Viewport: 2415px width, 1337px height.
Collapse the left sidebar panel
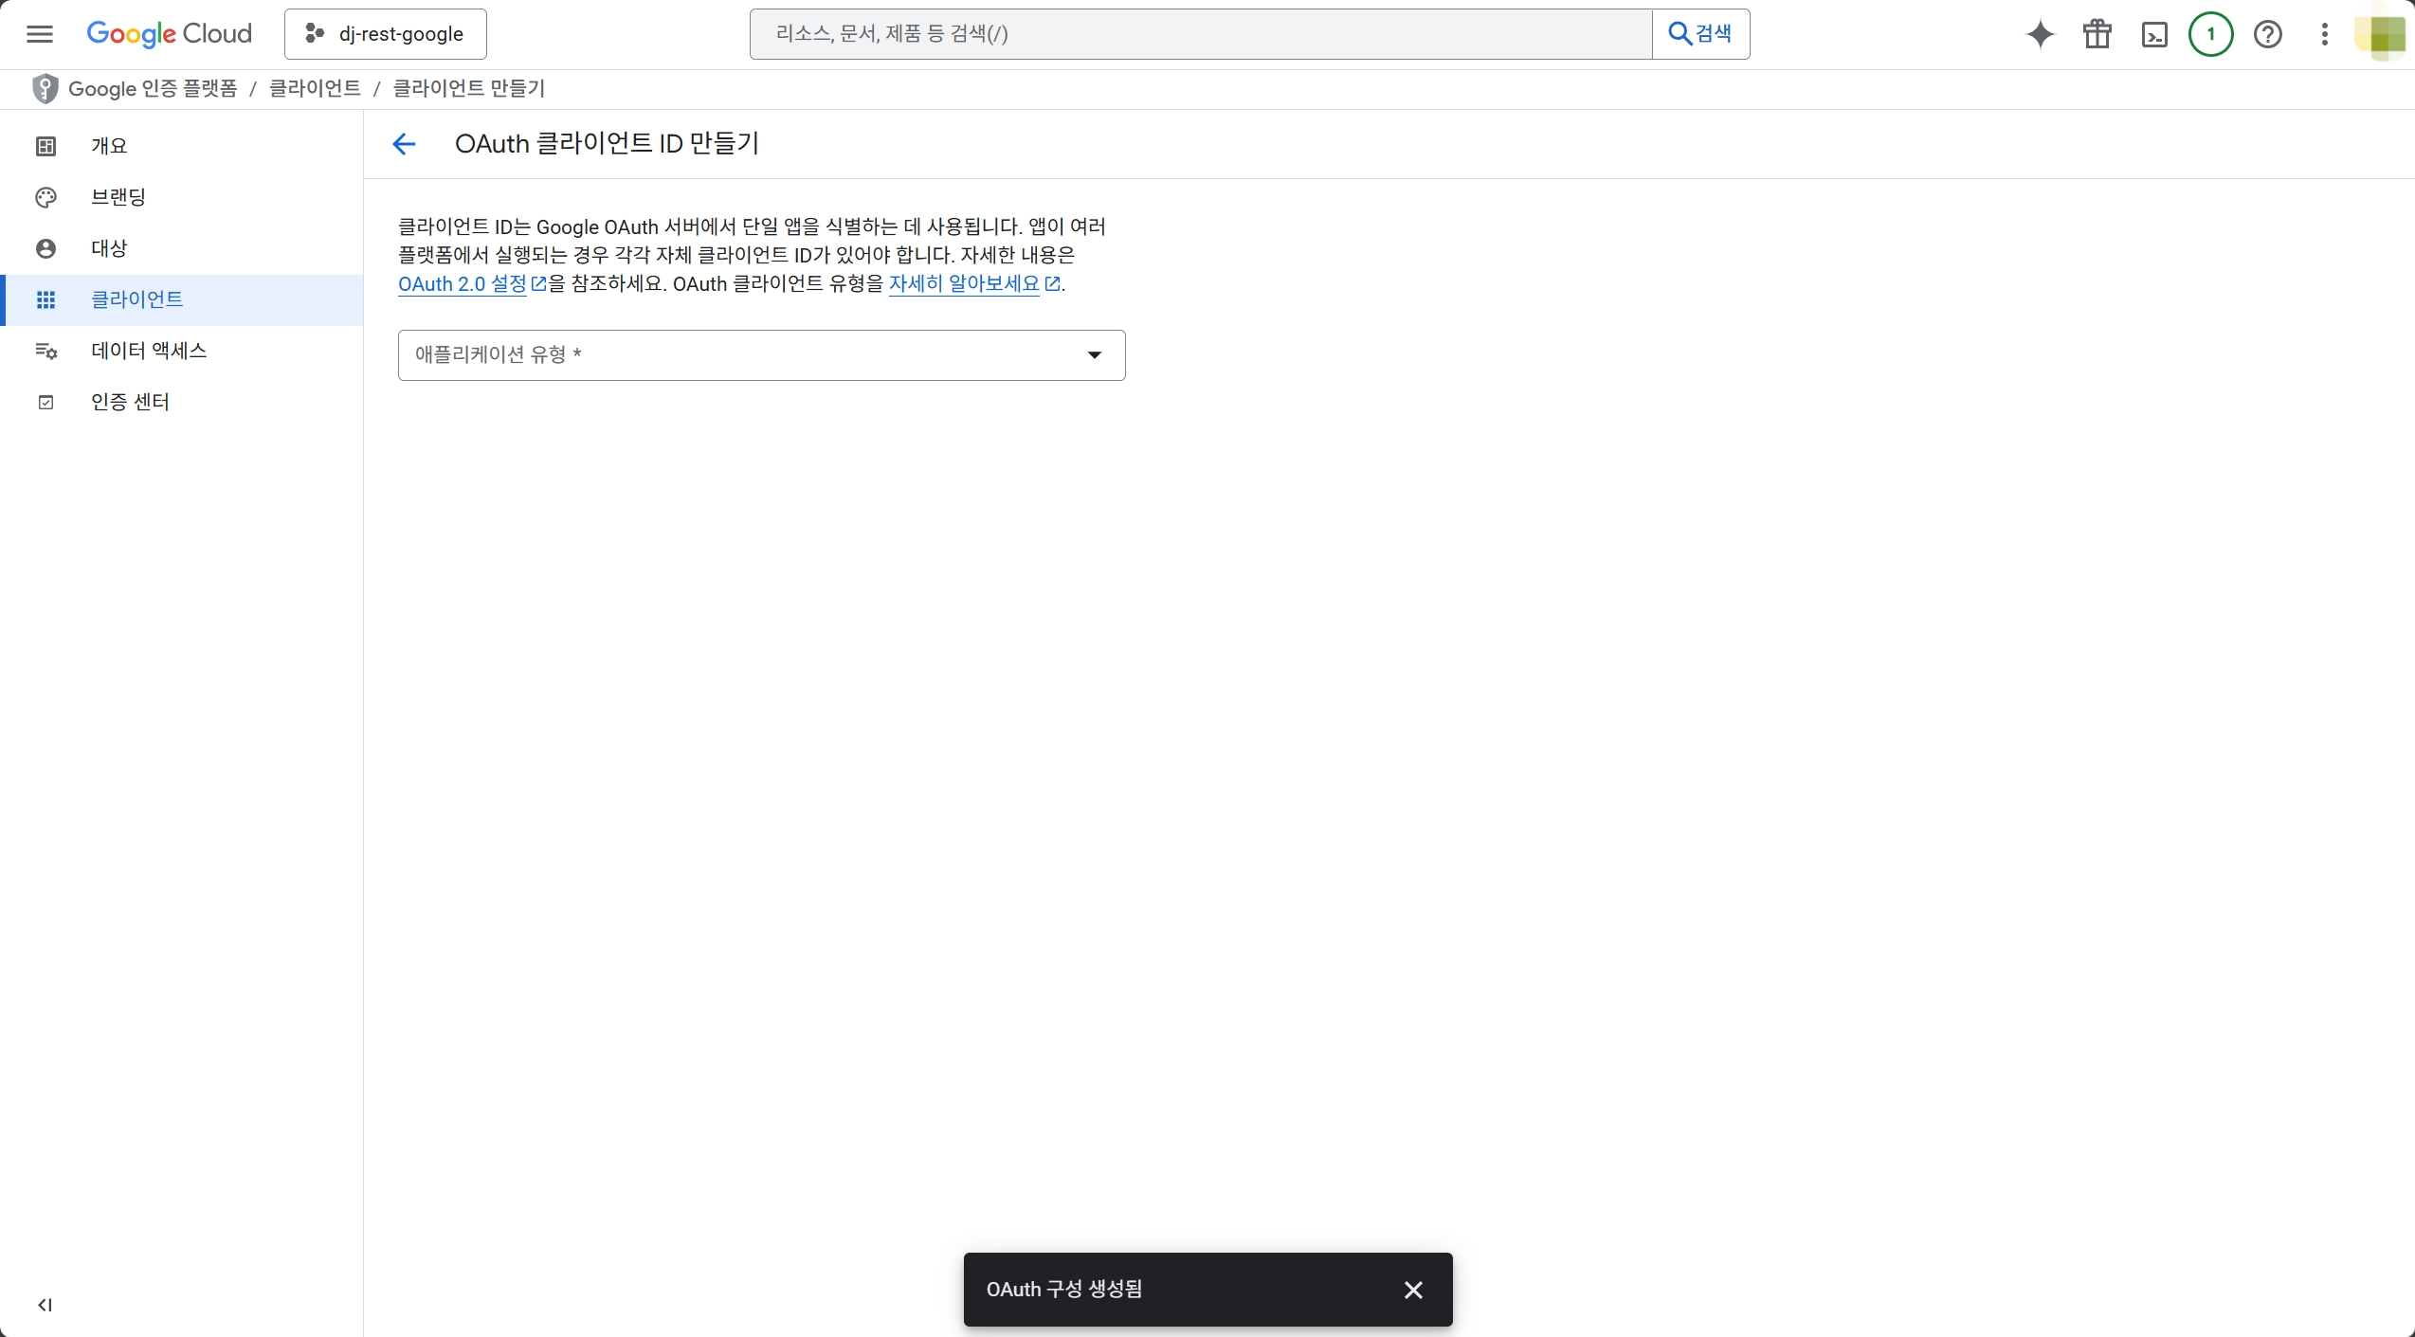point(45,1305)
